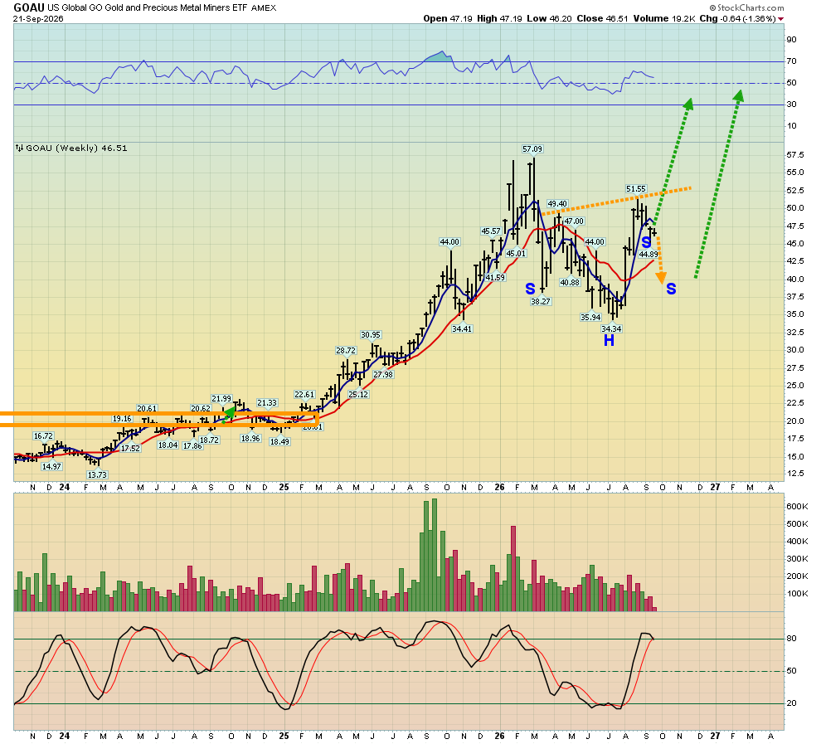Click the 27.98 price label
Screen dimensions: 821x744
[383, 374]
